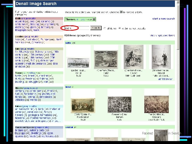Filter by 'etching' media
The height and width of the screenshot is (144, 192).
coord(19,27)
